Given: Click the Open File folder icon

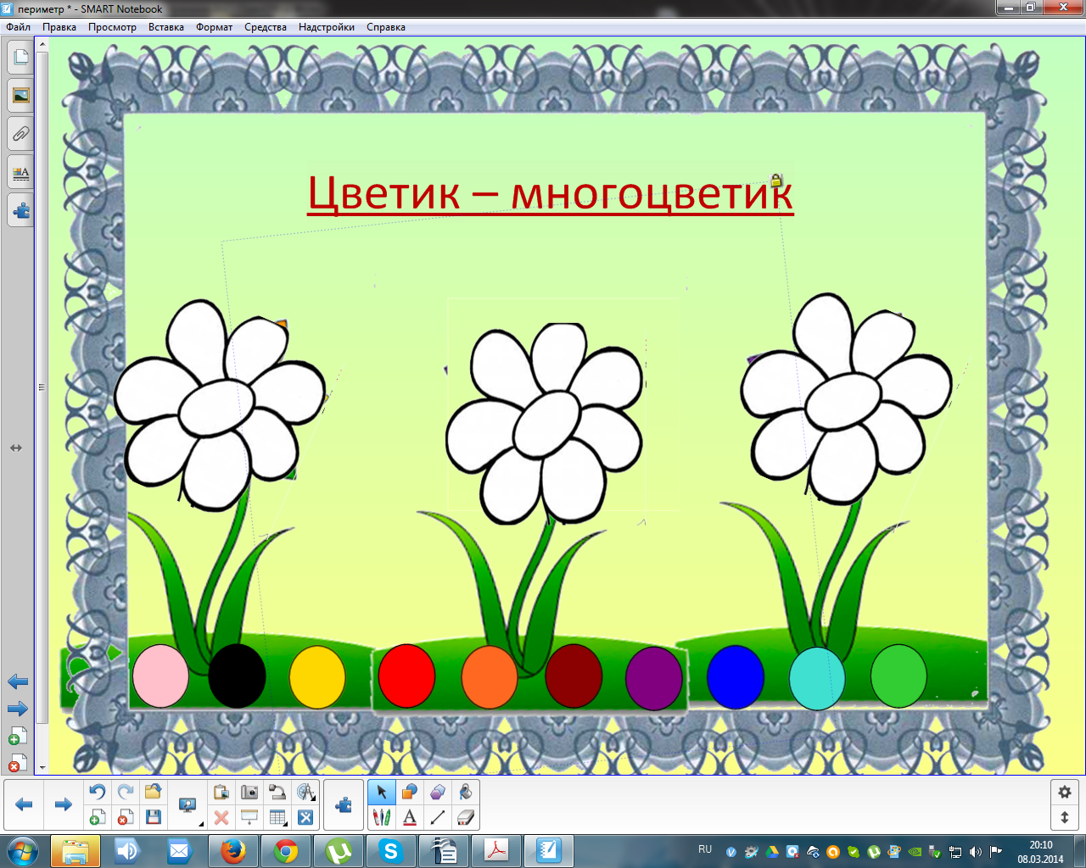Looking at the screenshot, I should click(x=154, y=792).
